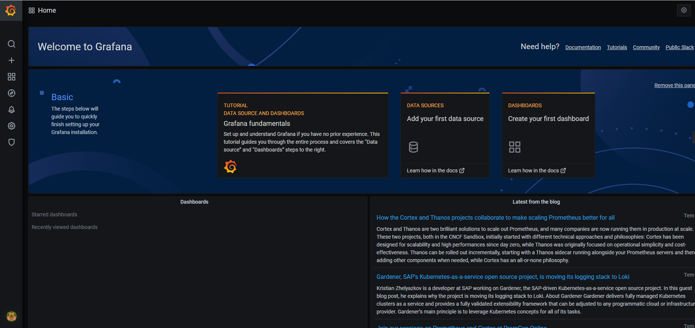This screenshot has width=695, height=328.
Task: Click the Grafana logo in the tutorial card
Action: pyautogui.click(x=230, y=166)
